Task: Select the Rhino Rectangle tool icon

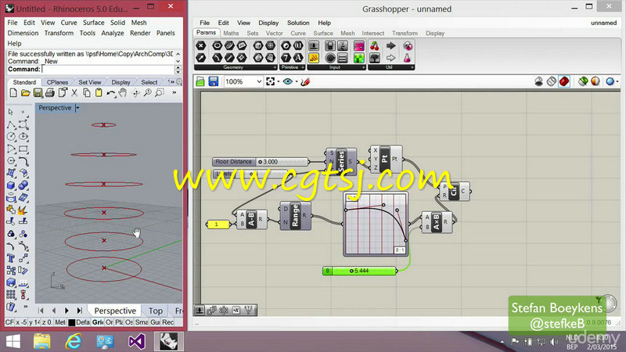Action: pos(23,149)
